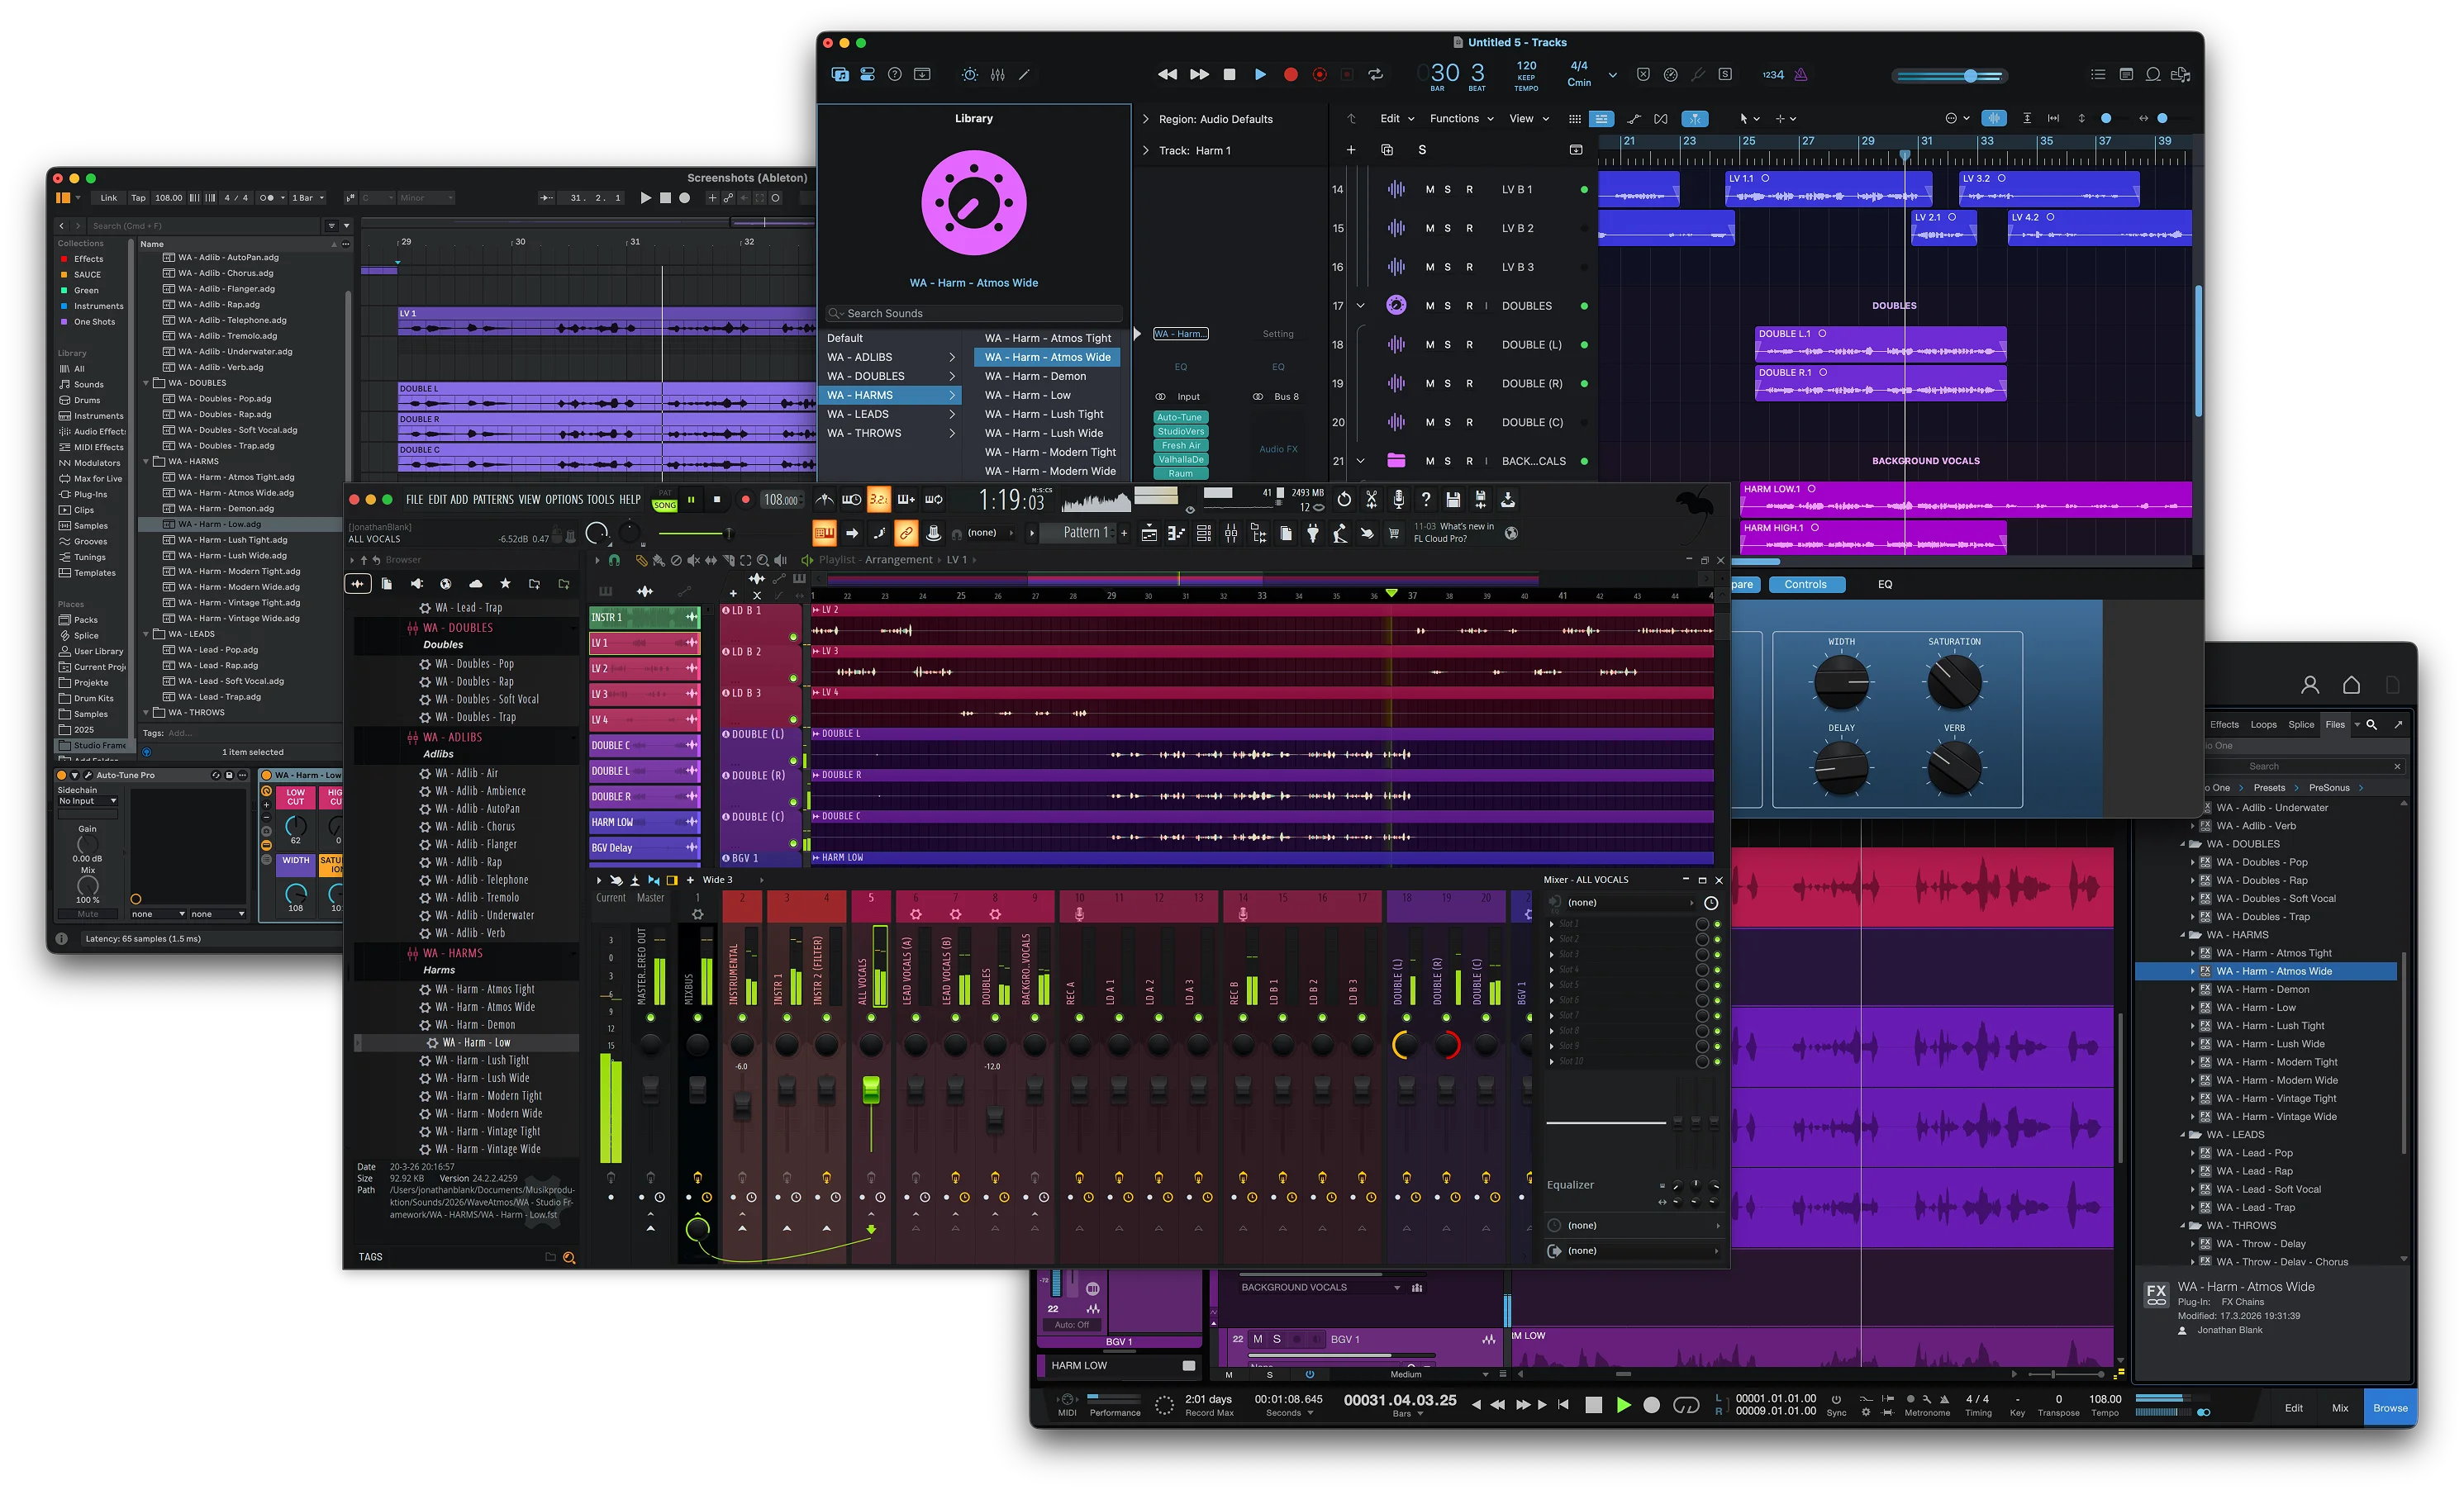The width and height of the screenshot is (2464, 1490).
Task: Toggle FL Studio's metronome icon
Action: click(x=824, y=500)
